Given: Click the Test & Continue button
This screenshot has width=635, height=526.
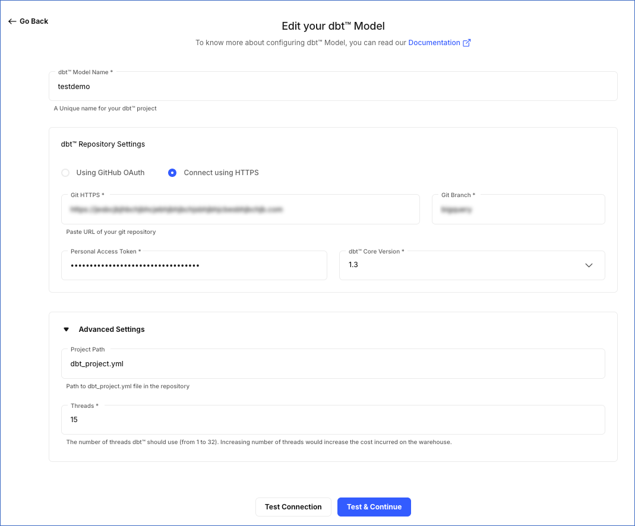Looking at the screenshot, I should tap(374, 507).
